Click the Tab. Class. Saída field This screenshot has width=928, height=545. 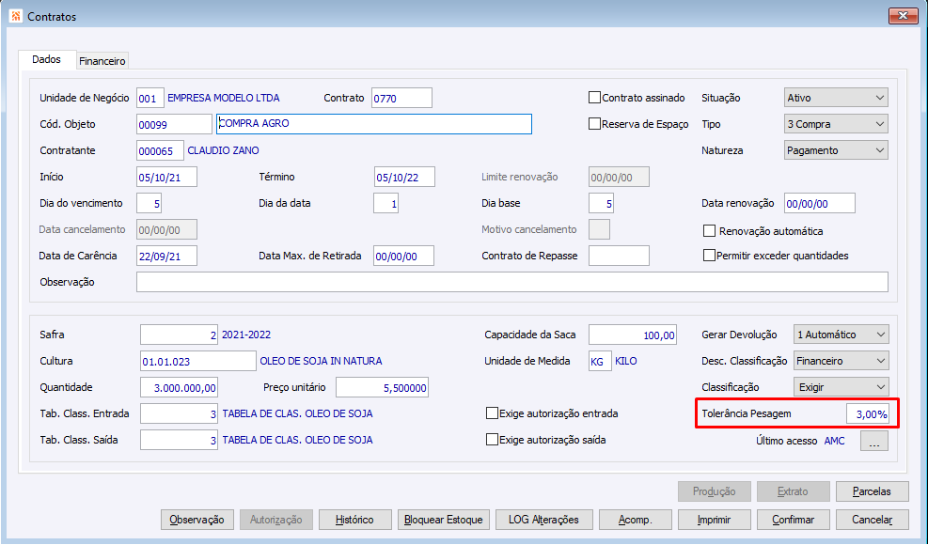pyautogui.click(x=179, y=441)
